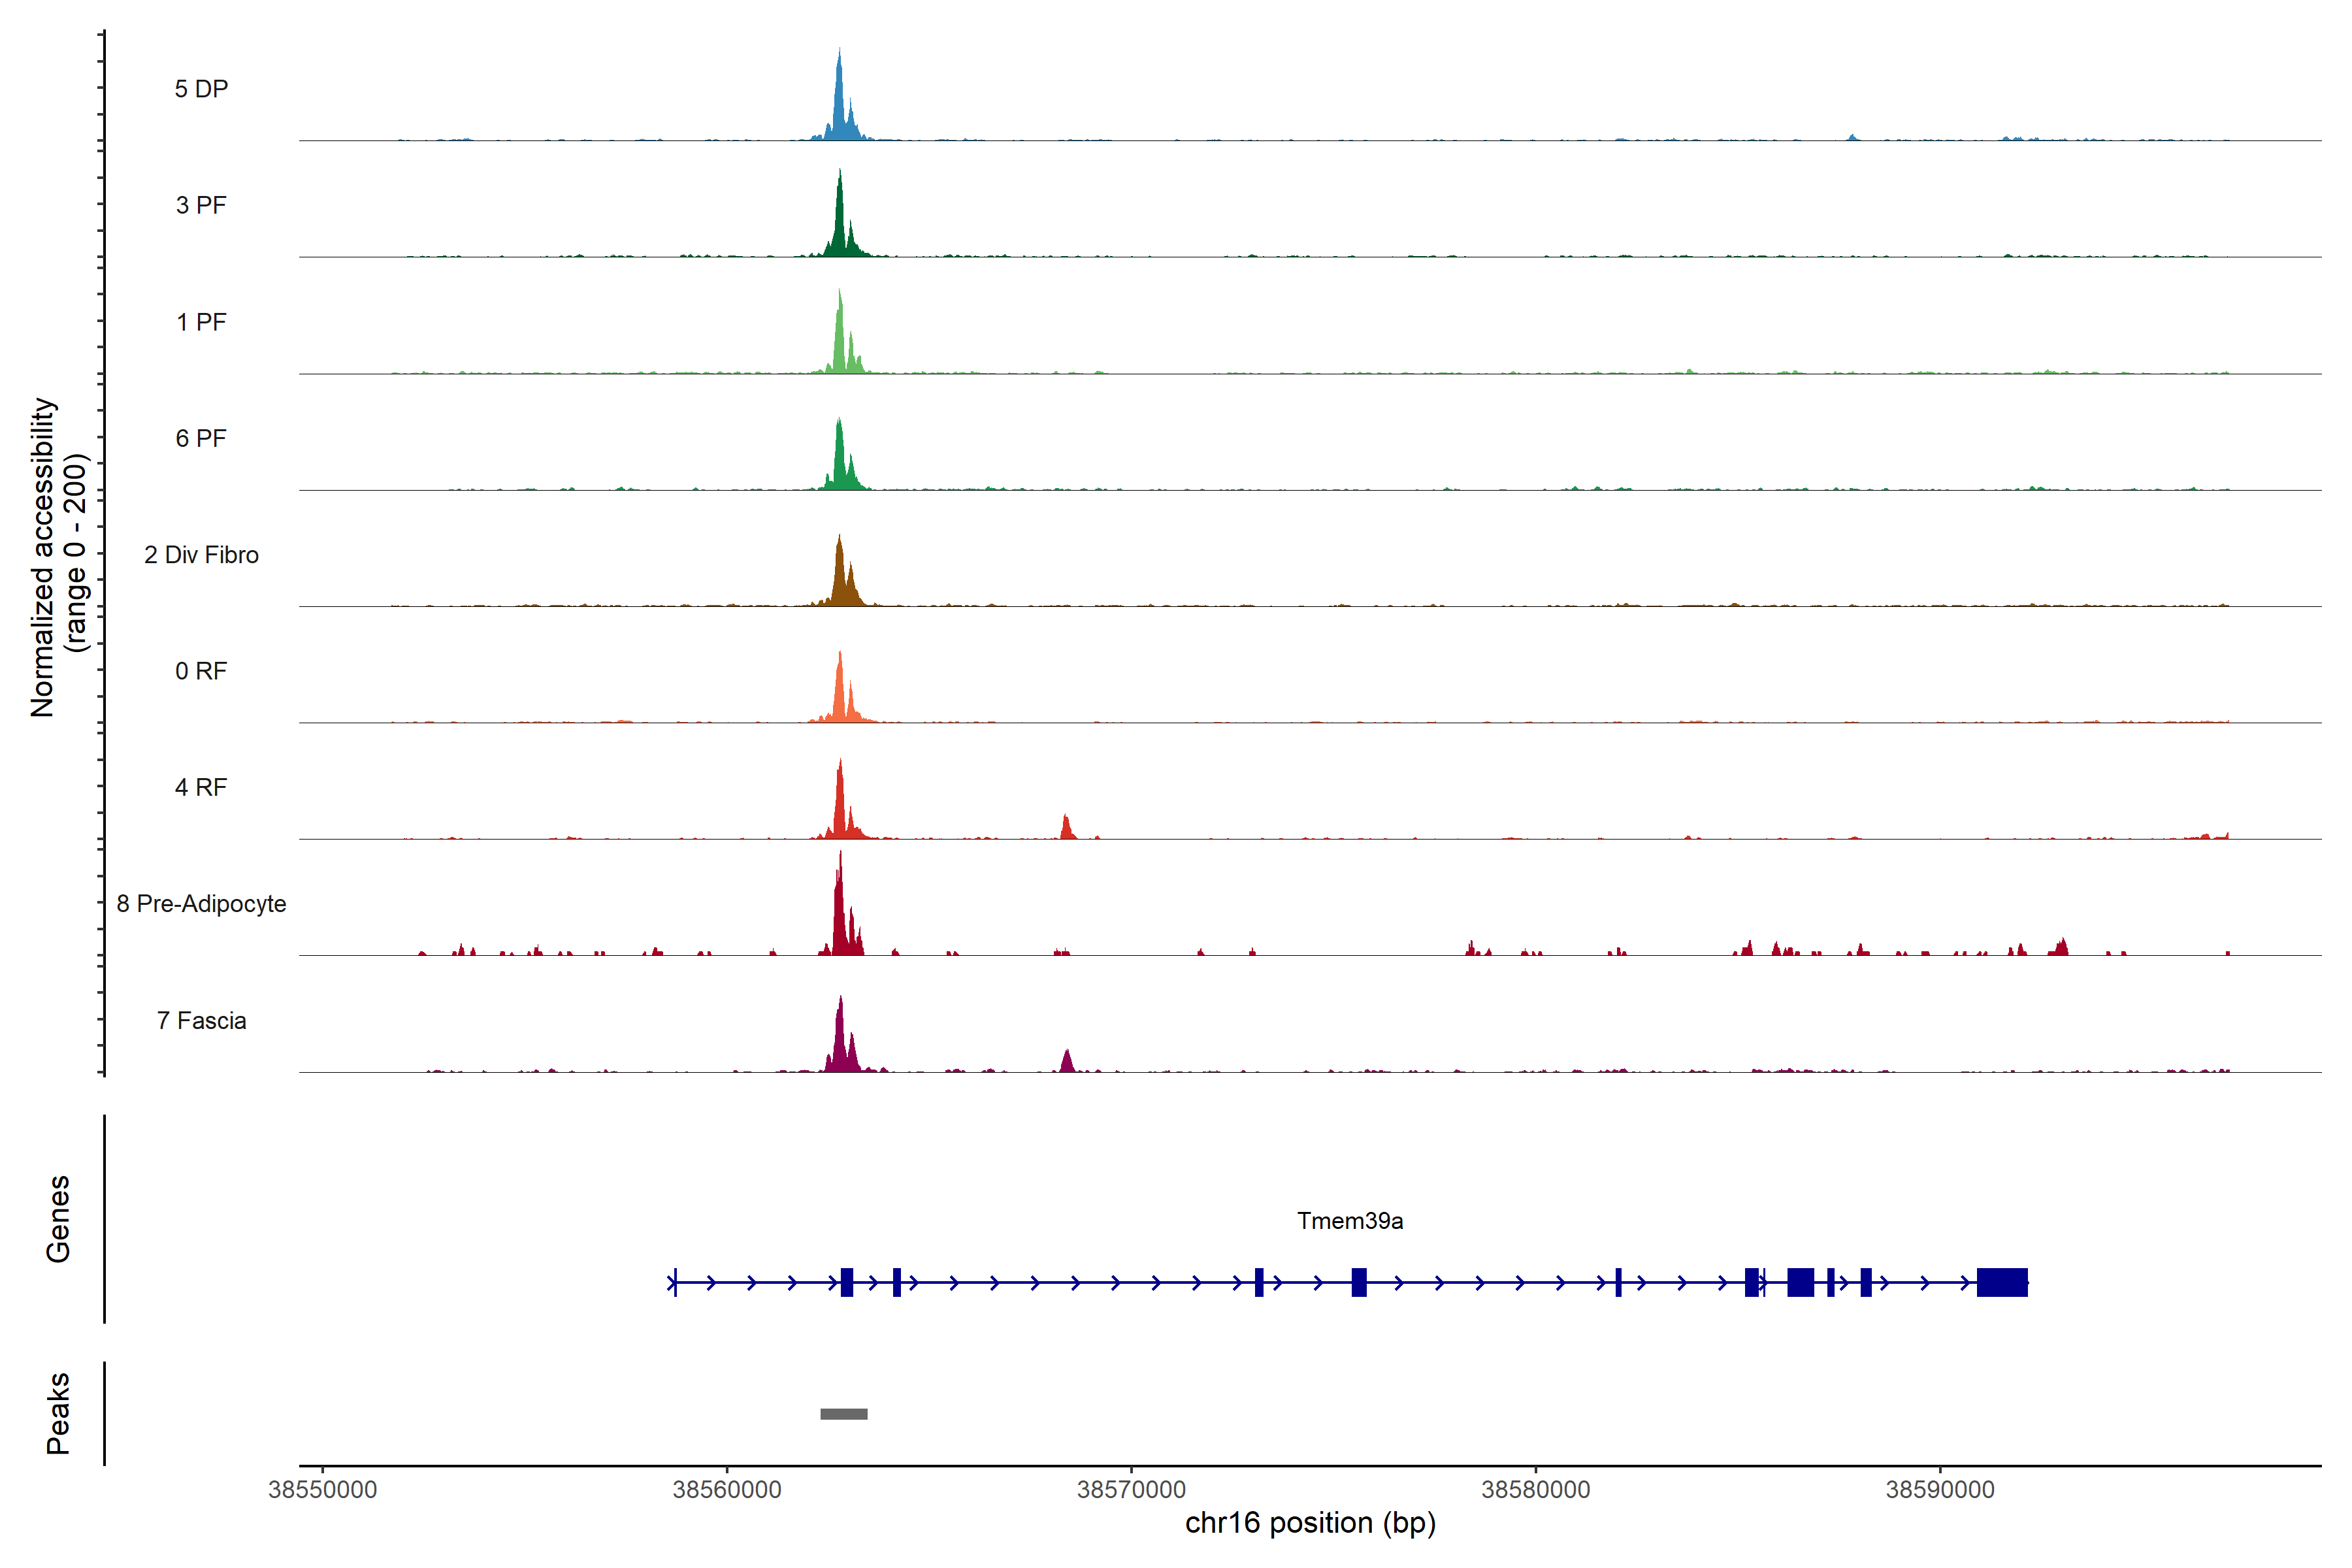Click the chr16 position (bp) axis title
Screen dimensions: 2352x1568
(1310, 1523)
